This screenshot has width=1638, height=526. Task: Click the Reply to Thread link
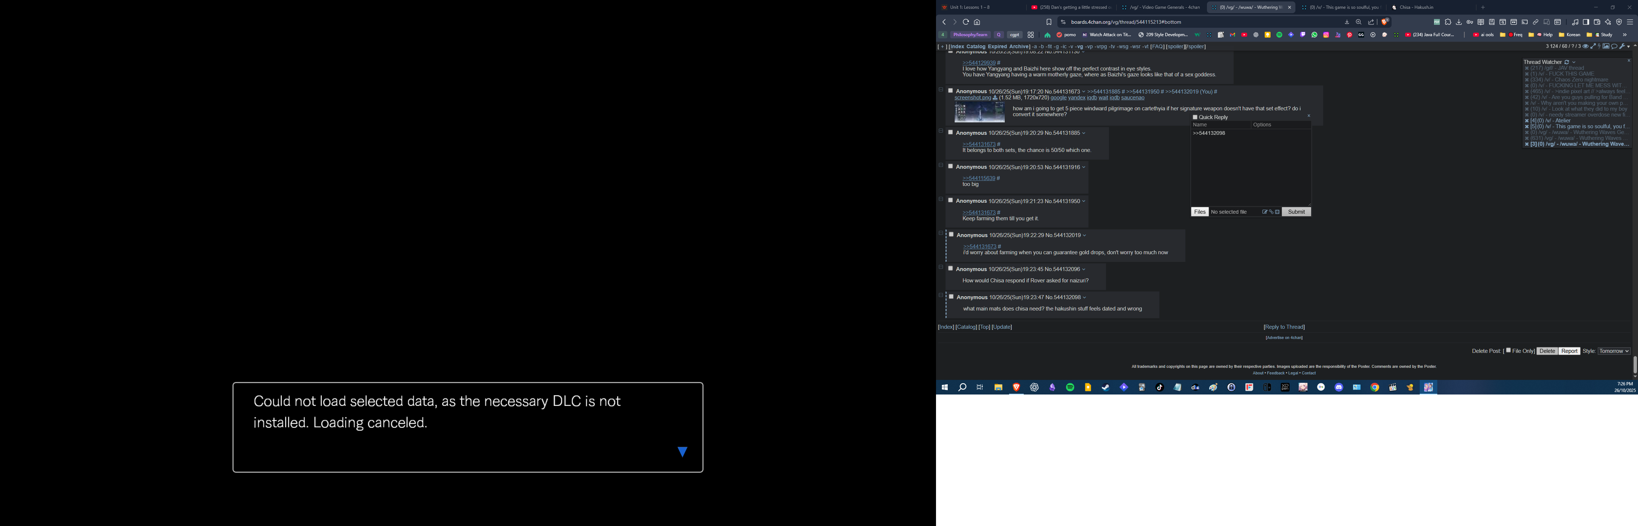(x=1284, y=327)
